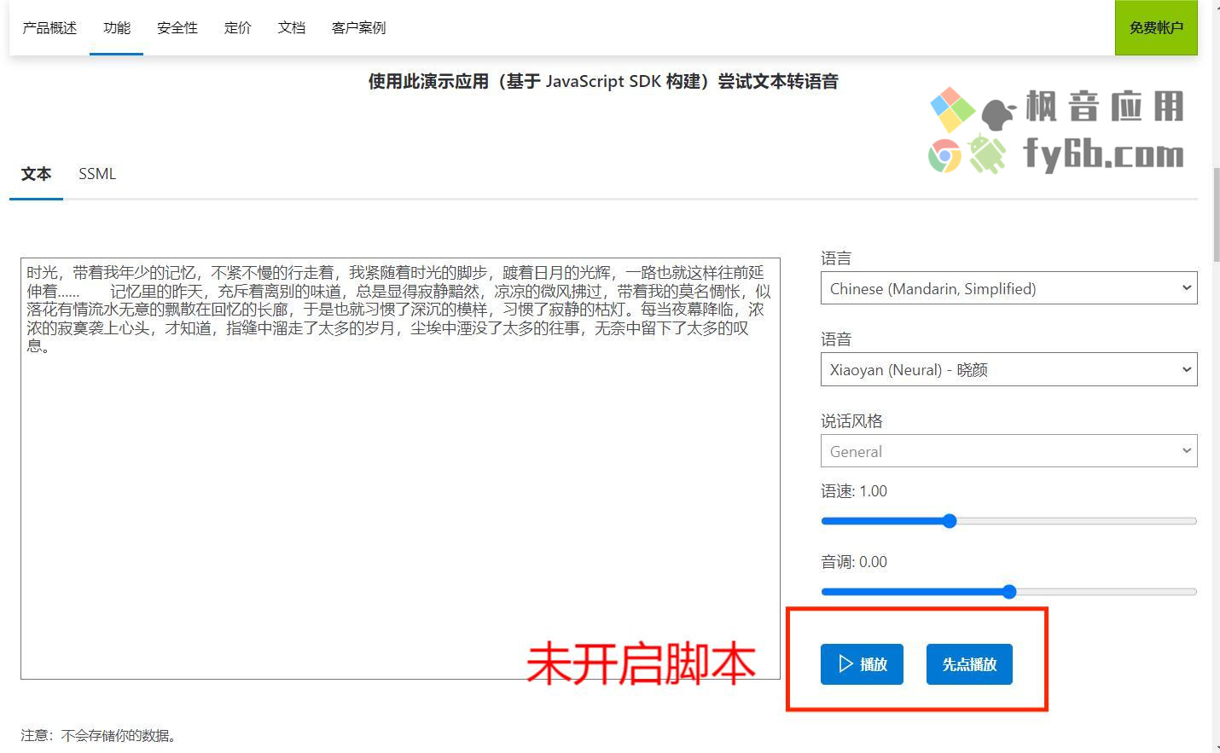Open the 产品概述 navigation tab

point(49,28)
